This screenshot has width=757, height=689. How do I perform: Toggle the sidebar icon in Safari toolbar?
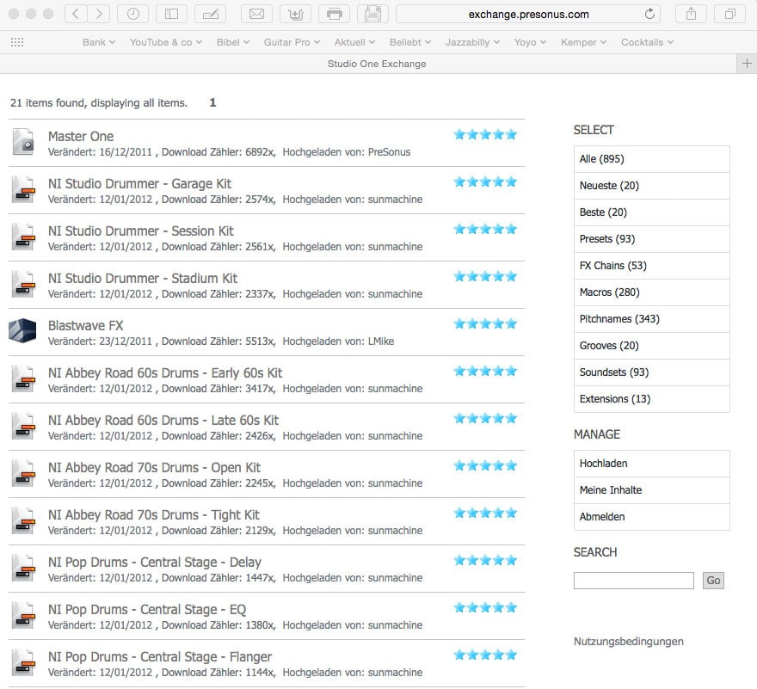[171, 14]
